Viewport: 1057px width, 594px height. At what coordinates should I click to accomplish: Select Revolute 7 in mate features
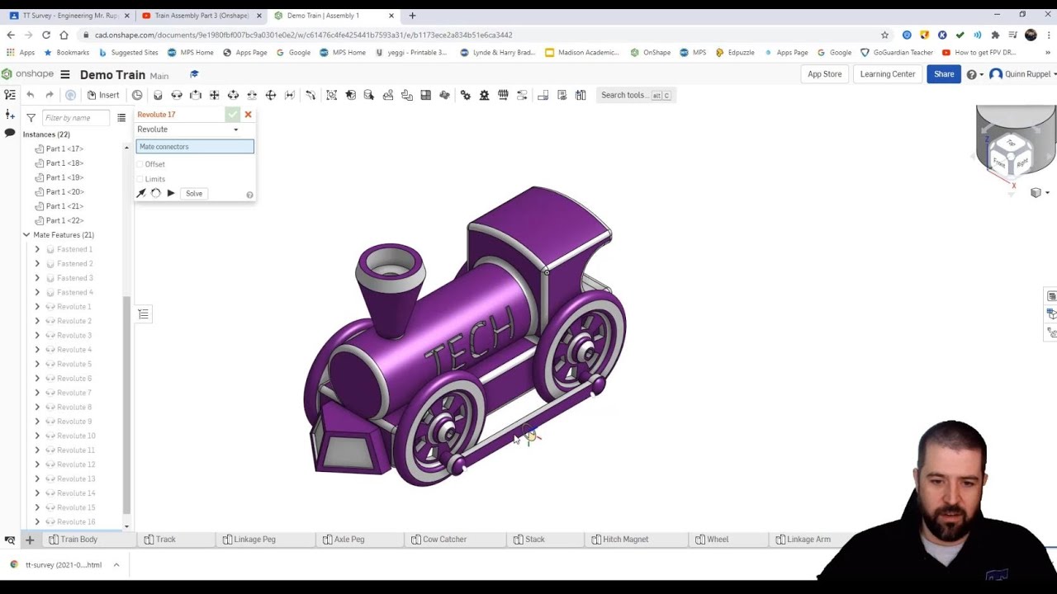pos(74,393)
